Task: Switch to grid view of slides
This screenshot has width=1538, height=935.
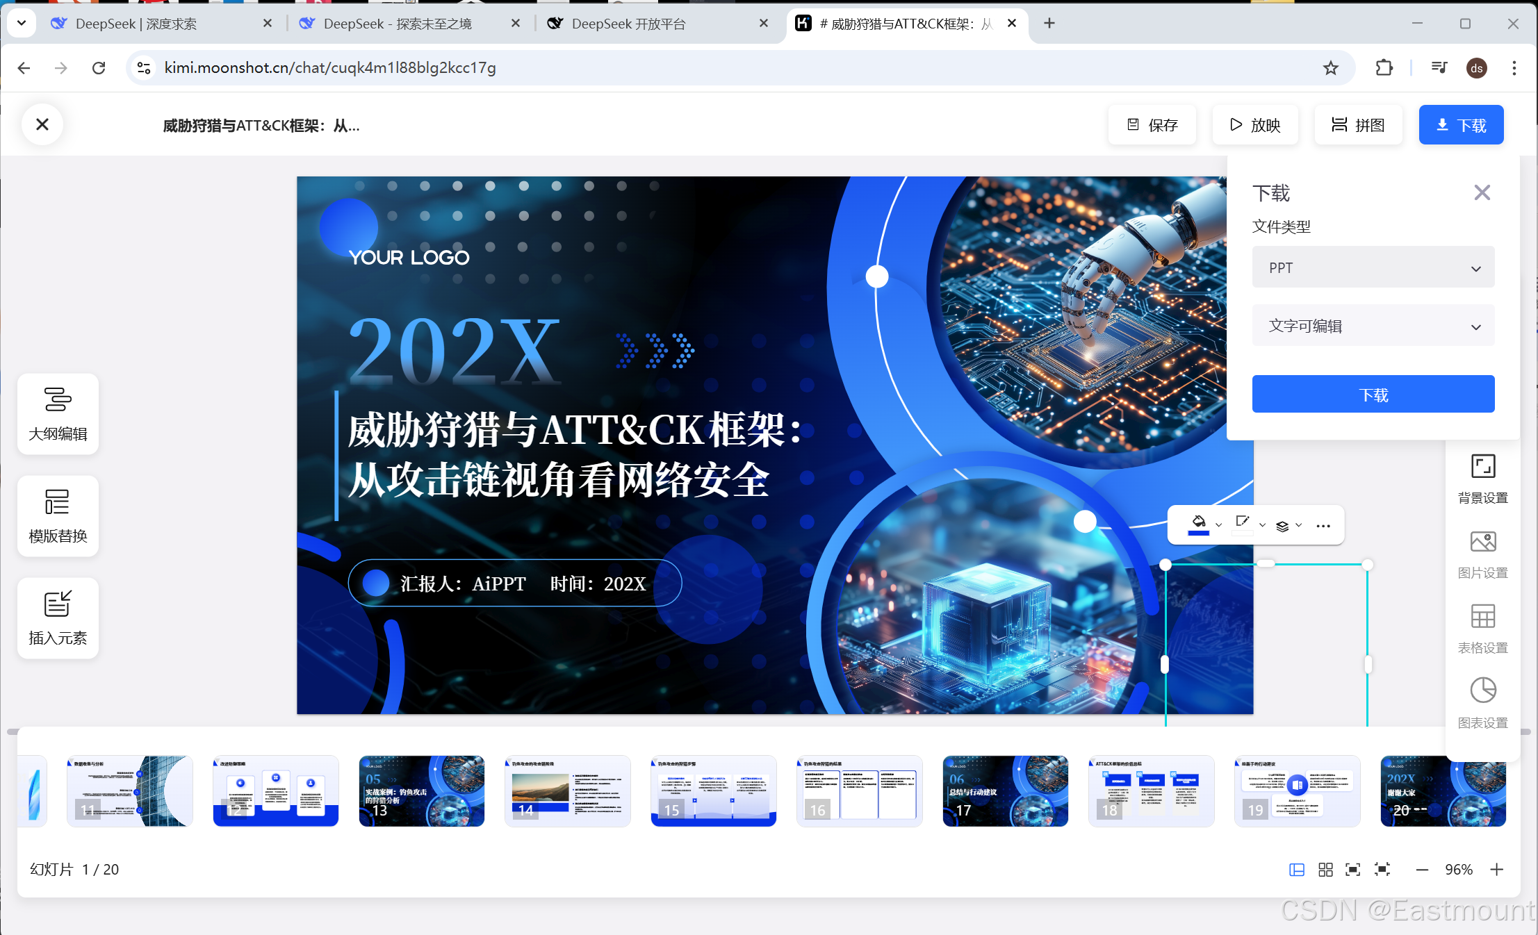Action: pos(1325,870)
